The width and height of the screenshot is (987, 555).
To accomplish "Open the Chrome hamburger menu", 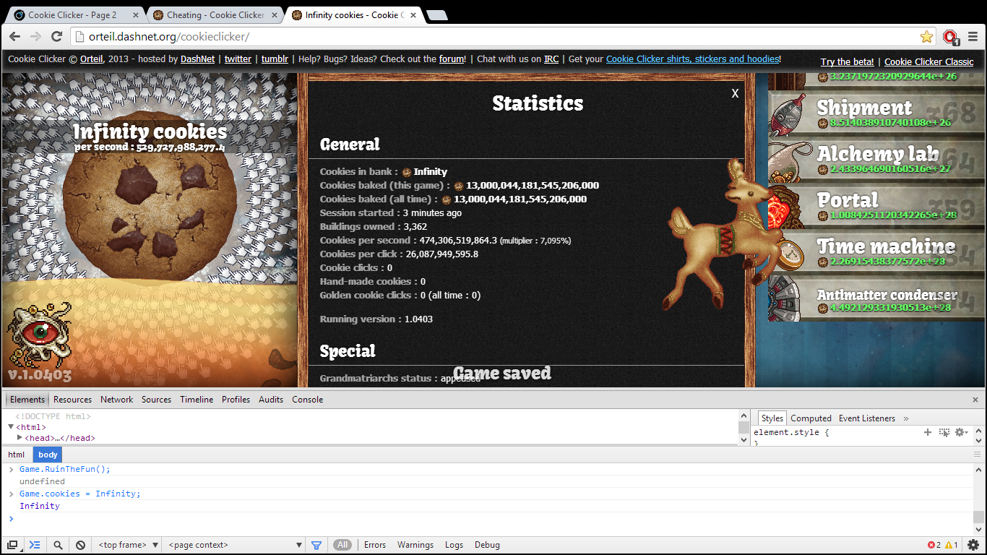I will (x=973, y=37).
